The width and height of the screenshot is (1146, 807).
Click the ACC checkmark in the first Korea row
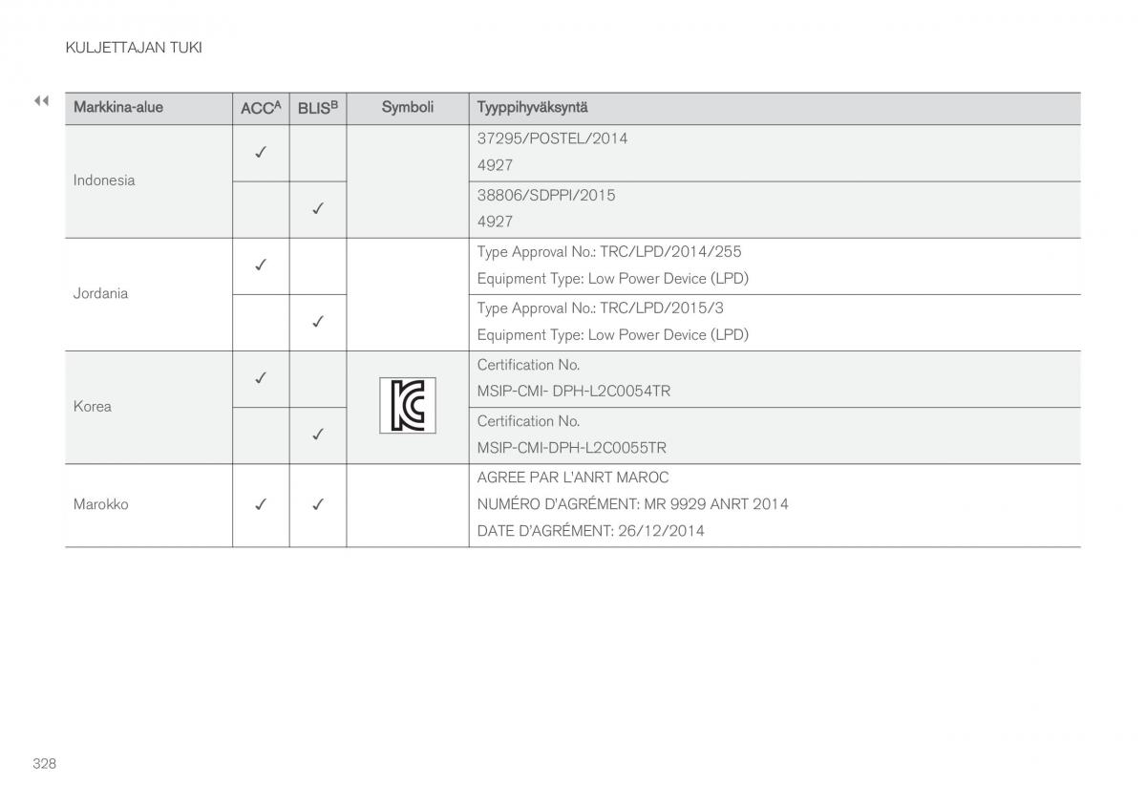coord(260,378)
